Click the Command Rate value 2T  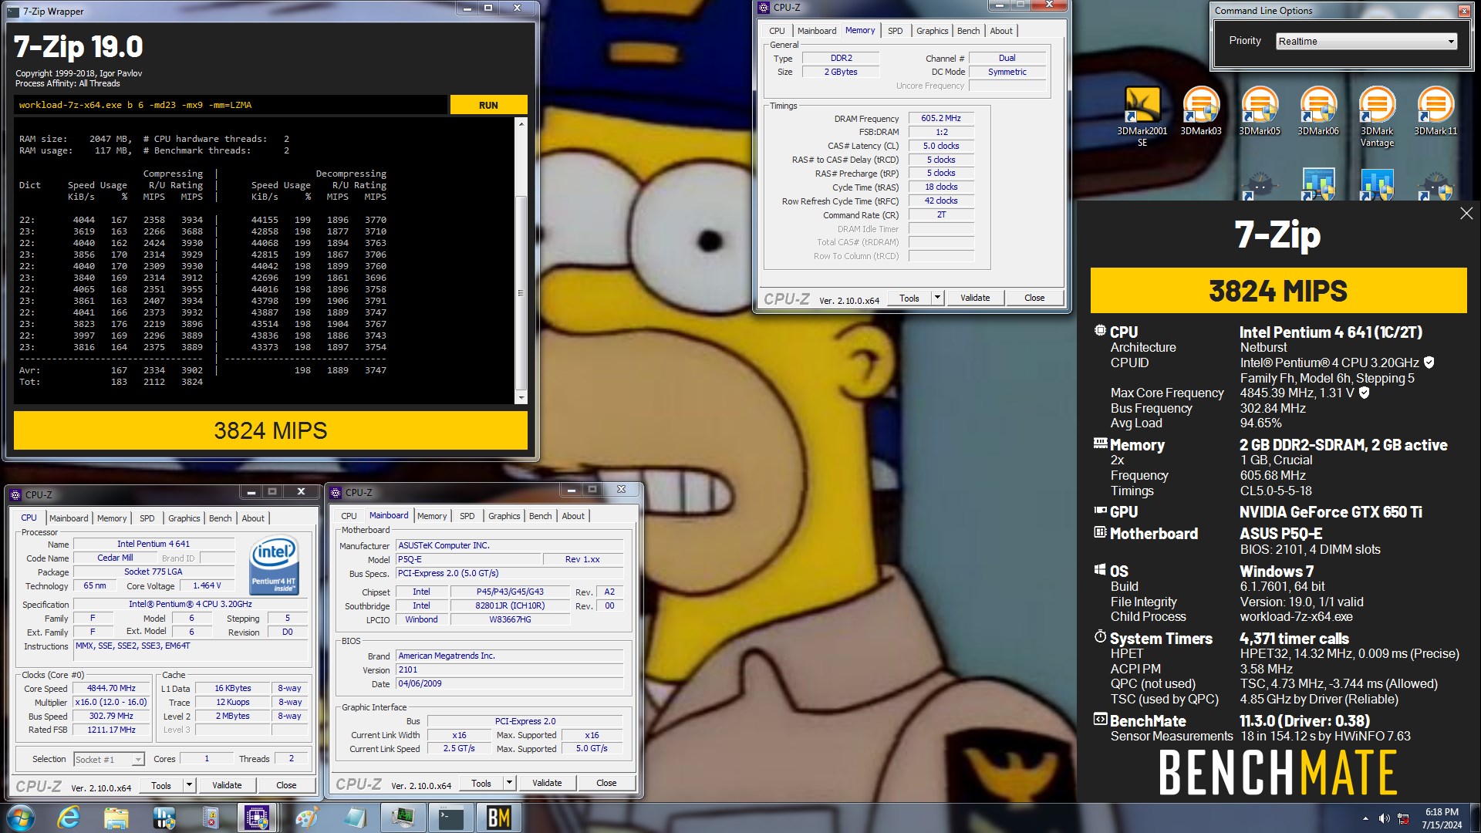click(x=941, y=214)
